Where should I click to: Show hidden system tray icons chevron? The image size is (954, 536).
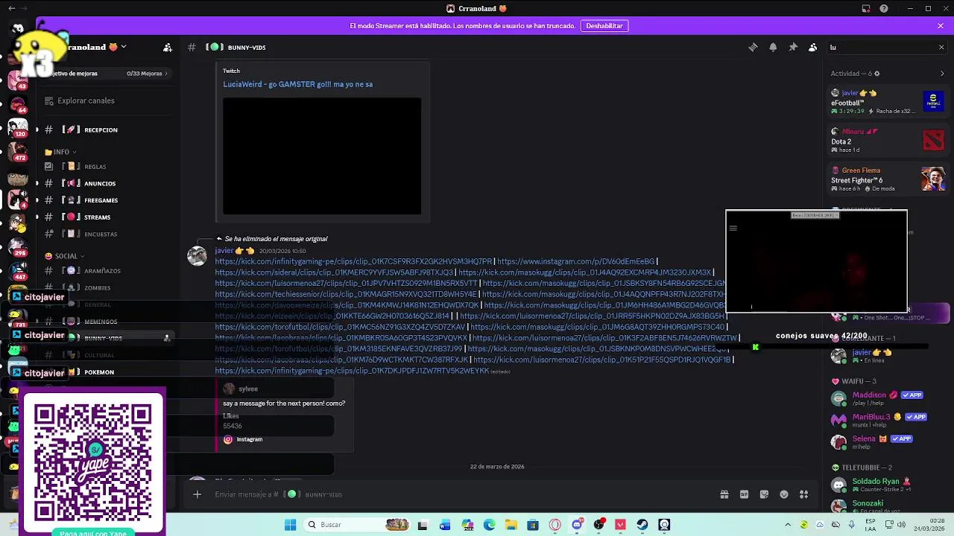(788, 525)
